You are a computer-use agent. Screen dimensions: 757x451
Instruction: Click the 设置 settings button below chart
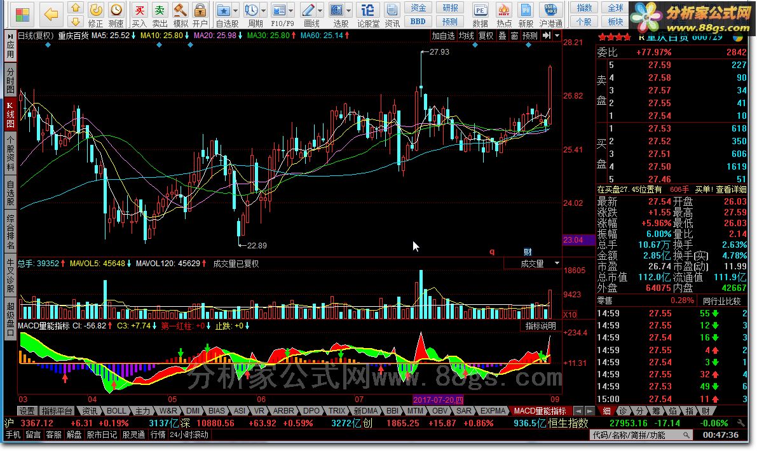pos(27,411)
